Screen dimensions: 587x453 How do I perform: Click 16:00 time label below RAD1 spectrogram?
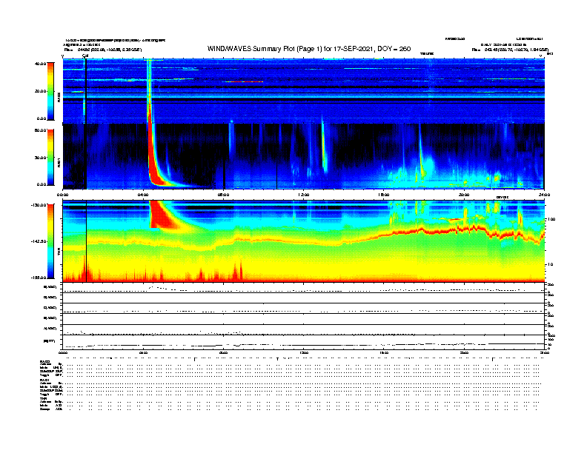tap(384, 195)
